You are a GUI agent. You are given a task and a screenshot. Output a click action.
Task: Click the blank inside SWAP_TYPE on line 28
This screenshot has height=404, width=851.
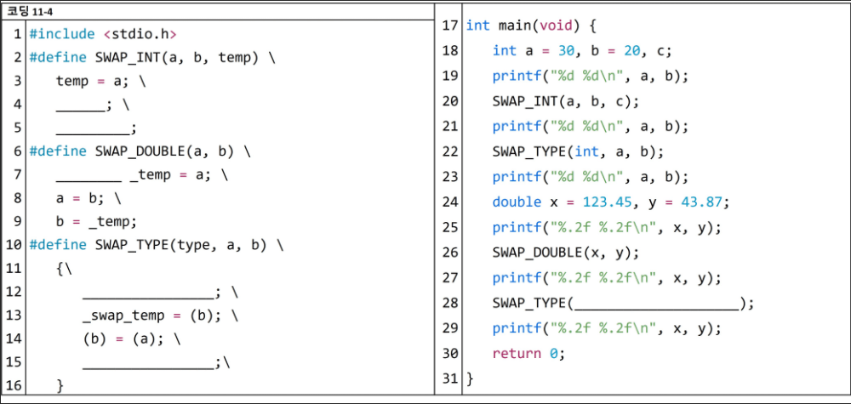pyautogui.click(x=658, y=304)
